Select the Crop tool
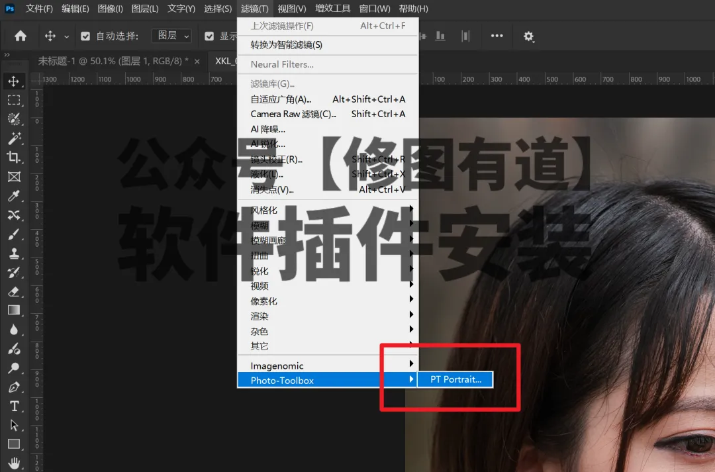The width and height of the screenshot is (715, 472). click(x=14, y=158)
